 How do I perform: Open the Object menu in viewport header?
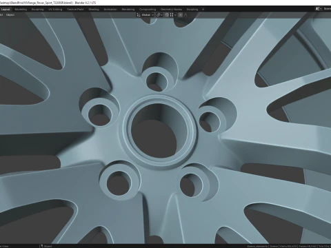click(10, 15)
